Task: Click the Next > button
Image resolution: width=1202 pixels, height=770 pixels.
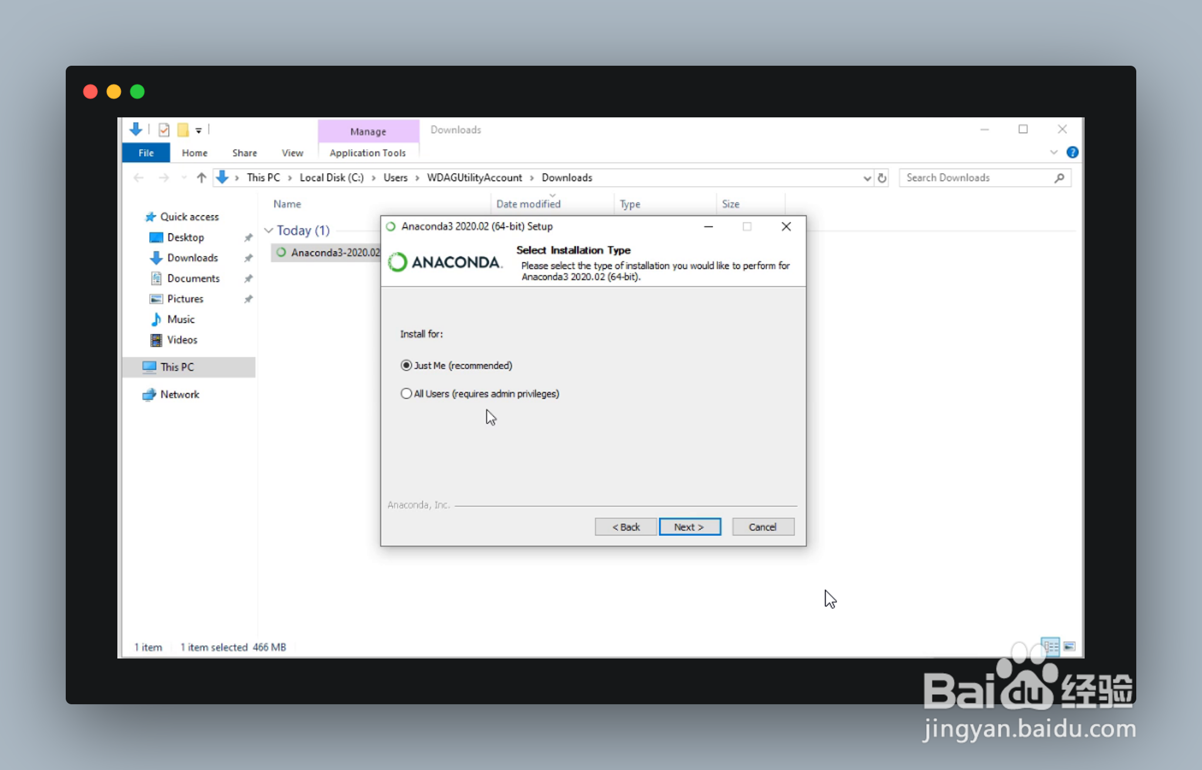Action: [689, 526]
